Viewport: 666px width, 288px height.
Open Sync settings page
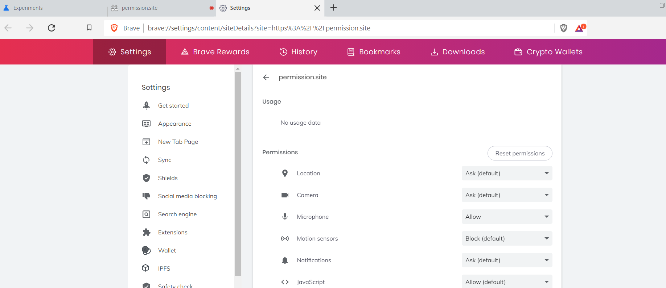(164, 160)
